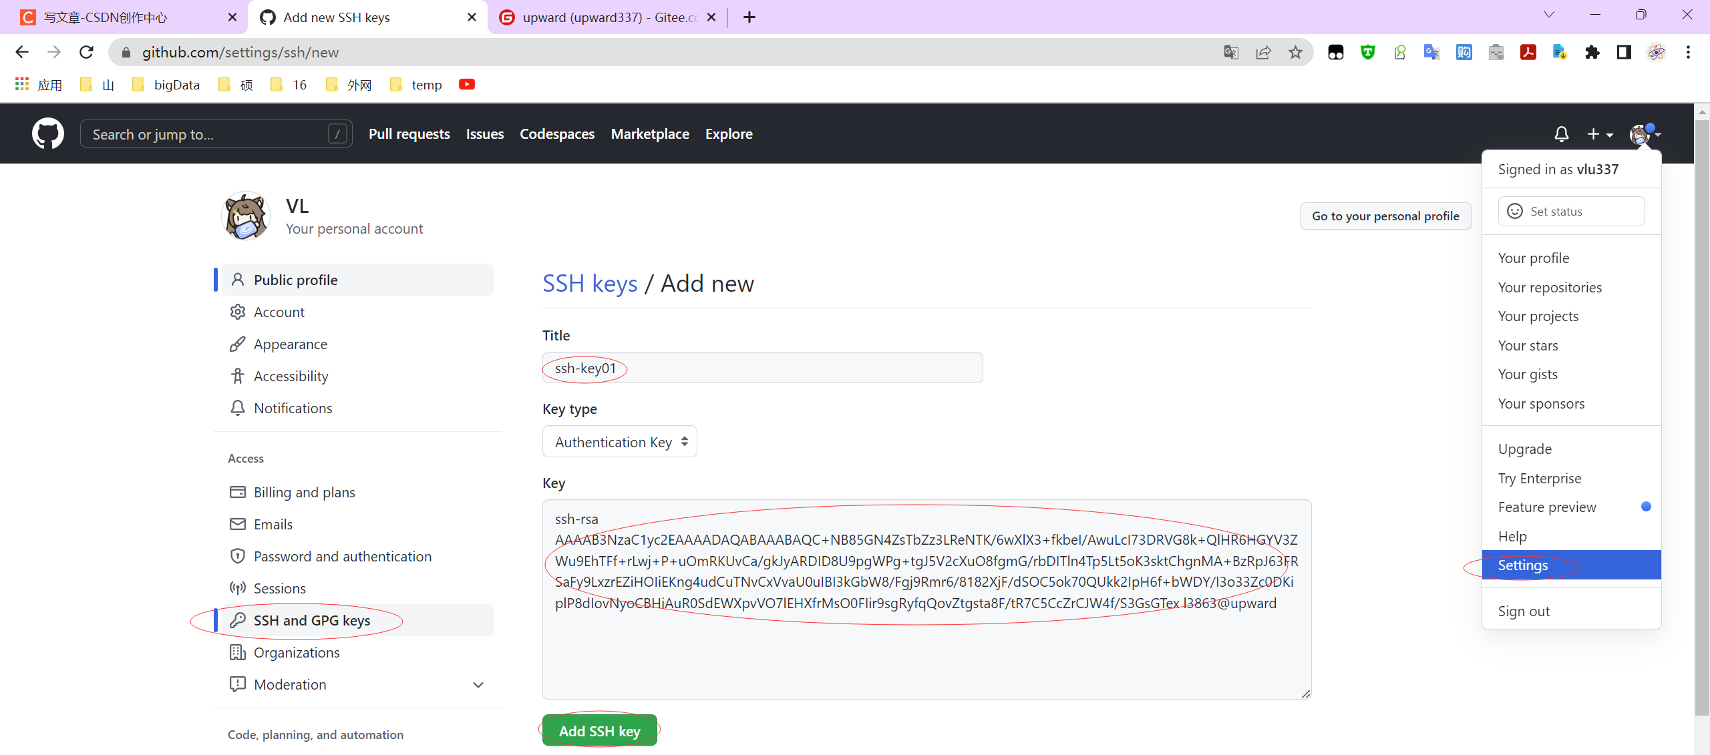Viewport: 1710px width, 755px height.
Task: Click the SSH keys breadcrumb link
Action: [x=590, y=283]
